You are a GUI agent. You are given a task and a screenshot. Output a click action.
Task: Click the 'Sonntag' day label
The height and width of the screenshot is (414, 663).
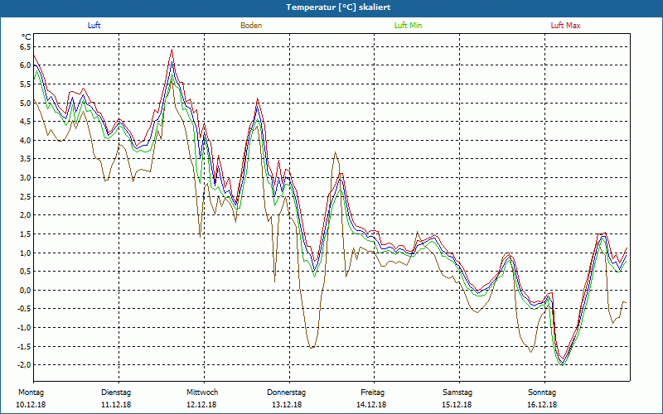[x=542, y=392]
